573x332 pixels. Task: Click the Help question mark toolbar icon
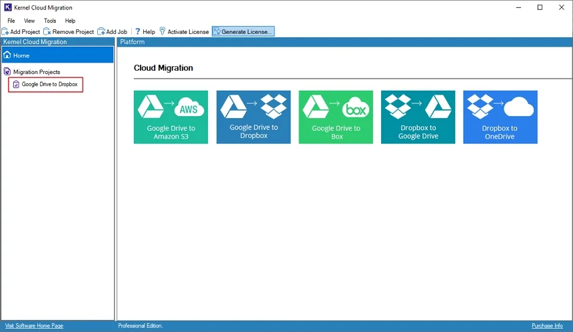tap(137, 32)
